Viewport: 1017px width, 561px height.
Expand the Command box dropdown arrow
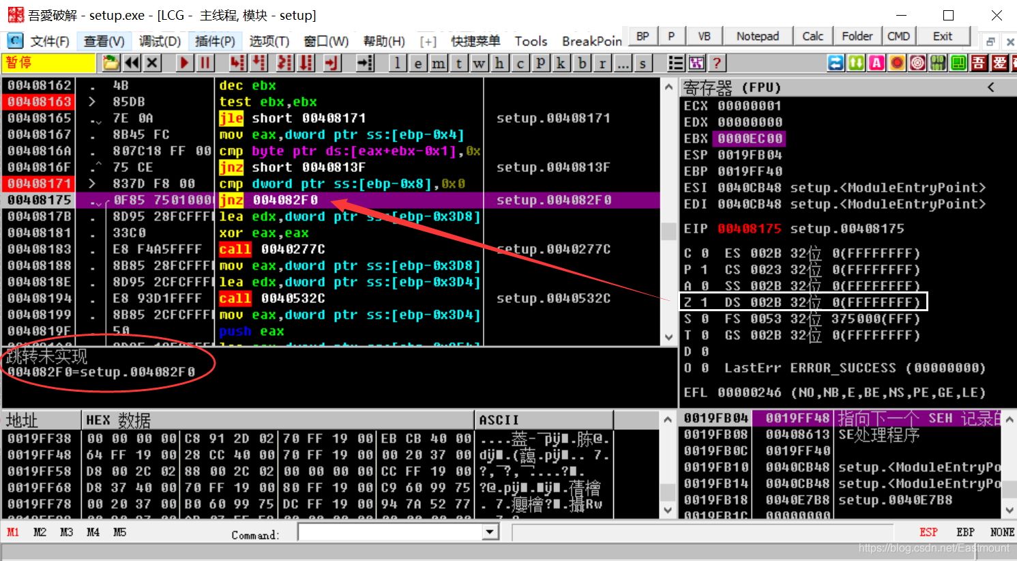(x=490, y=532)
